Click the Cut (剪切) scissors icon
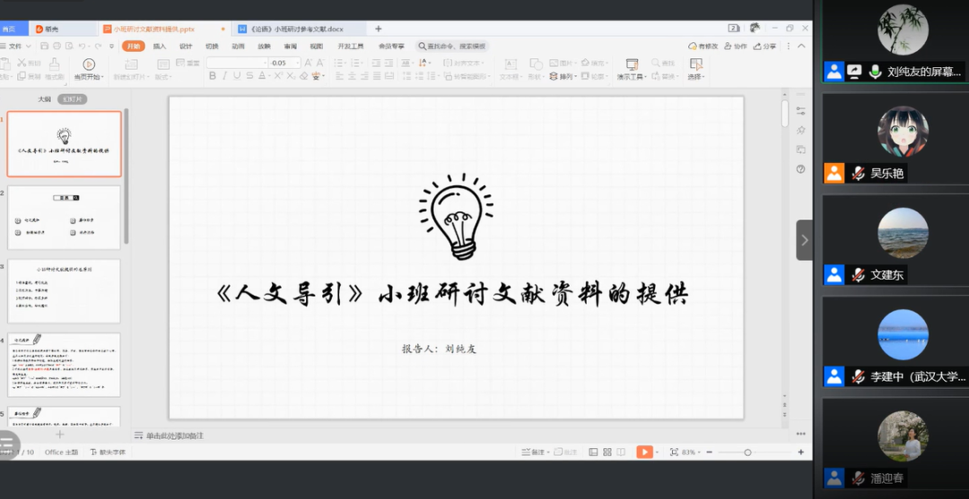This screenshot has width=969, height=499. pyautogui.click(x=22, y=63)
